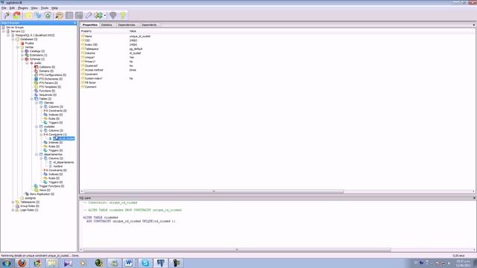
Task: Click the Guru hint toolbar icon
Action: [x=113, y=15]
